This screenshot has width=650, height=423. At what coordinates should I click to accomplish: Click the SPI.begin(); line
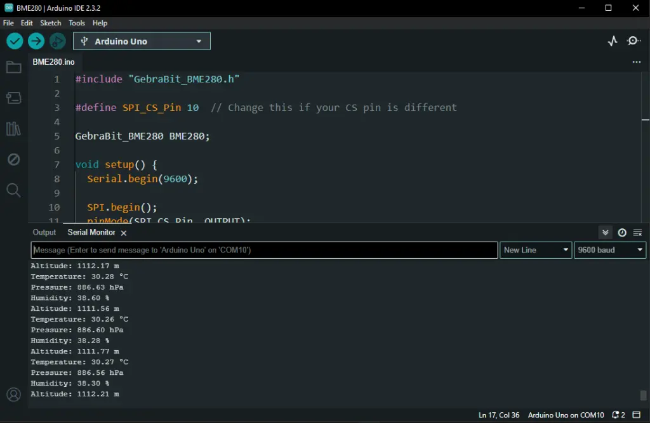click(122, 207)
